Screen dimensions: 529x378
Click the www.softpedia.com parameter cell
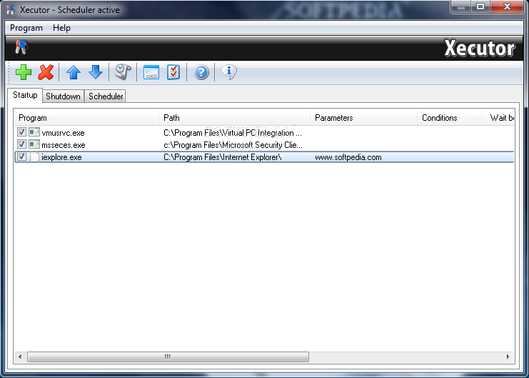(348, 157)
